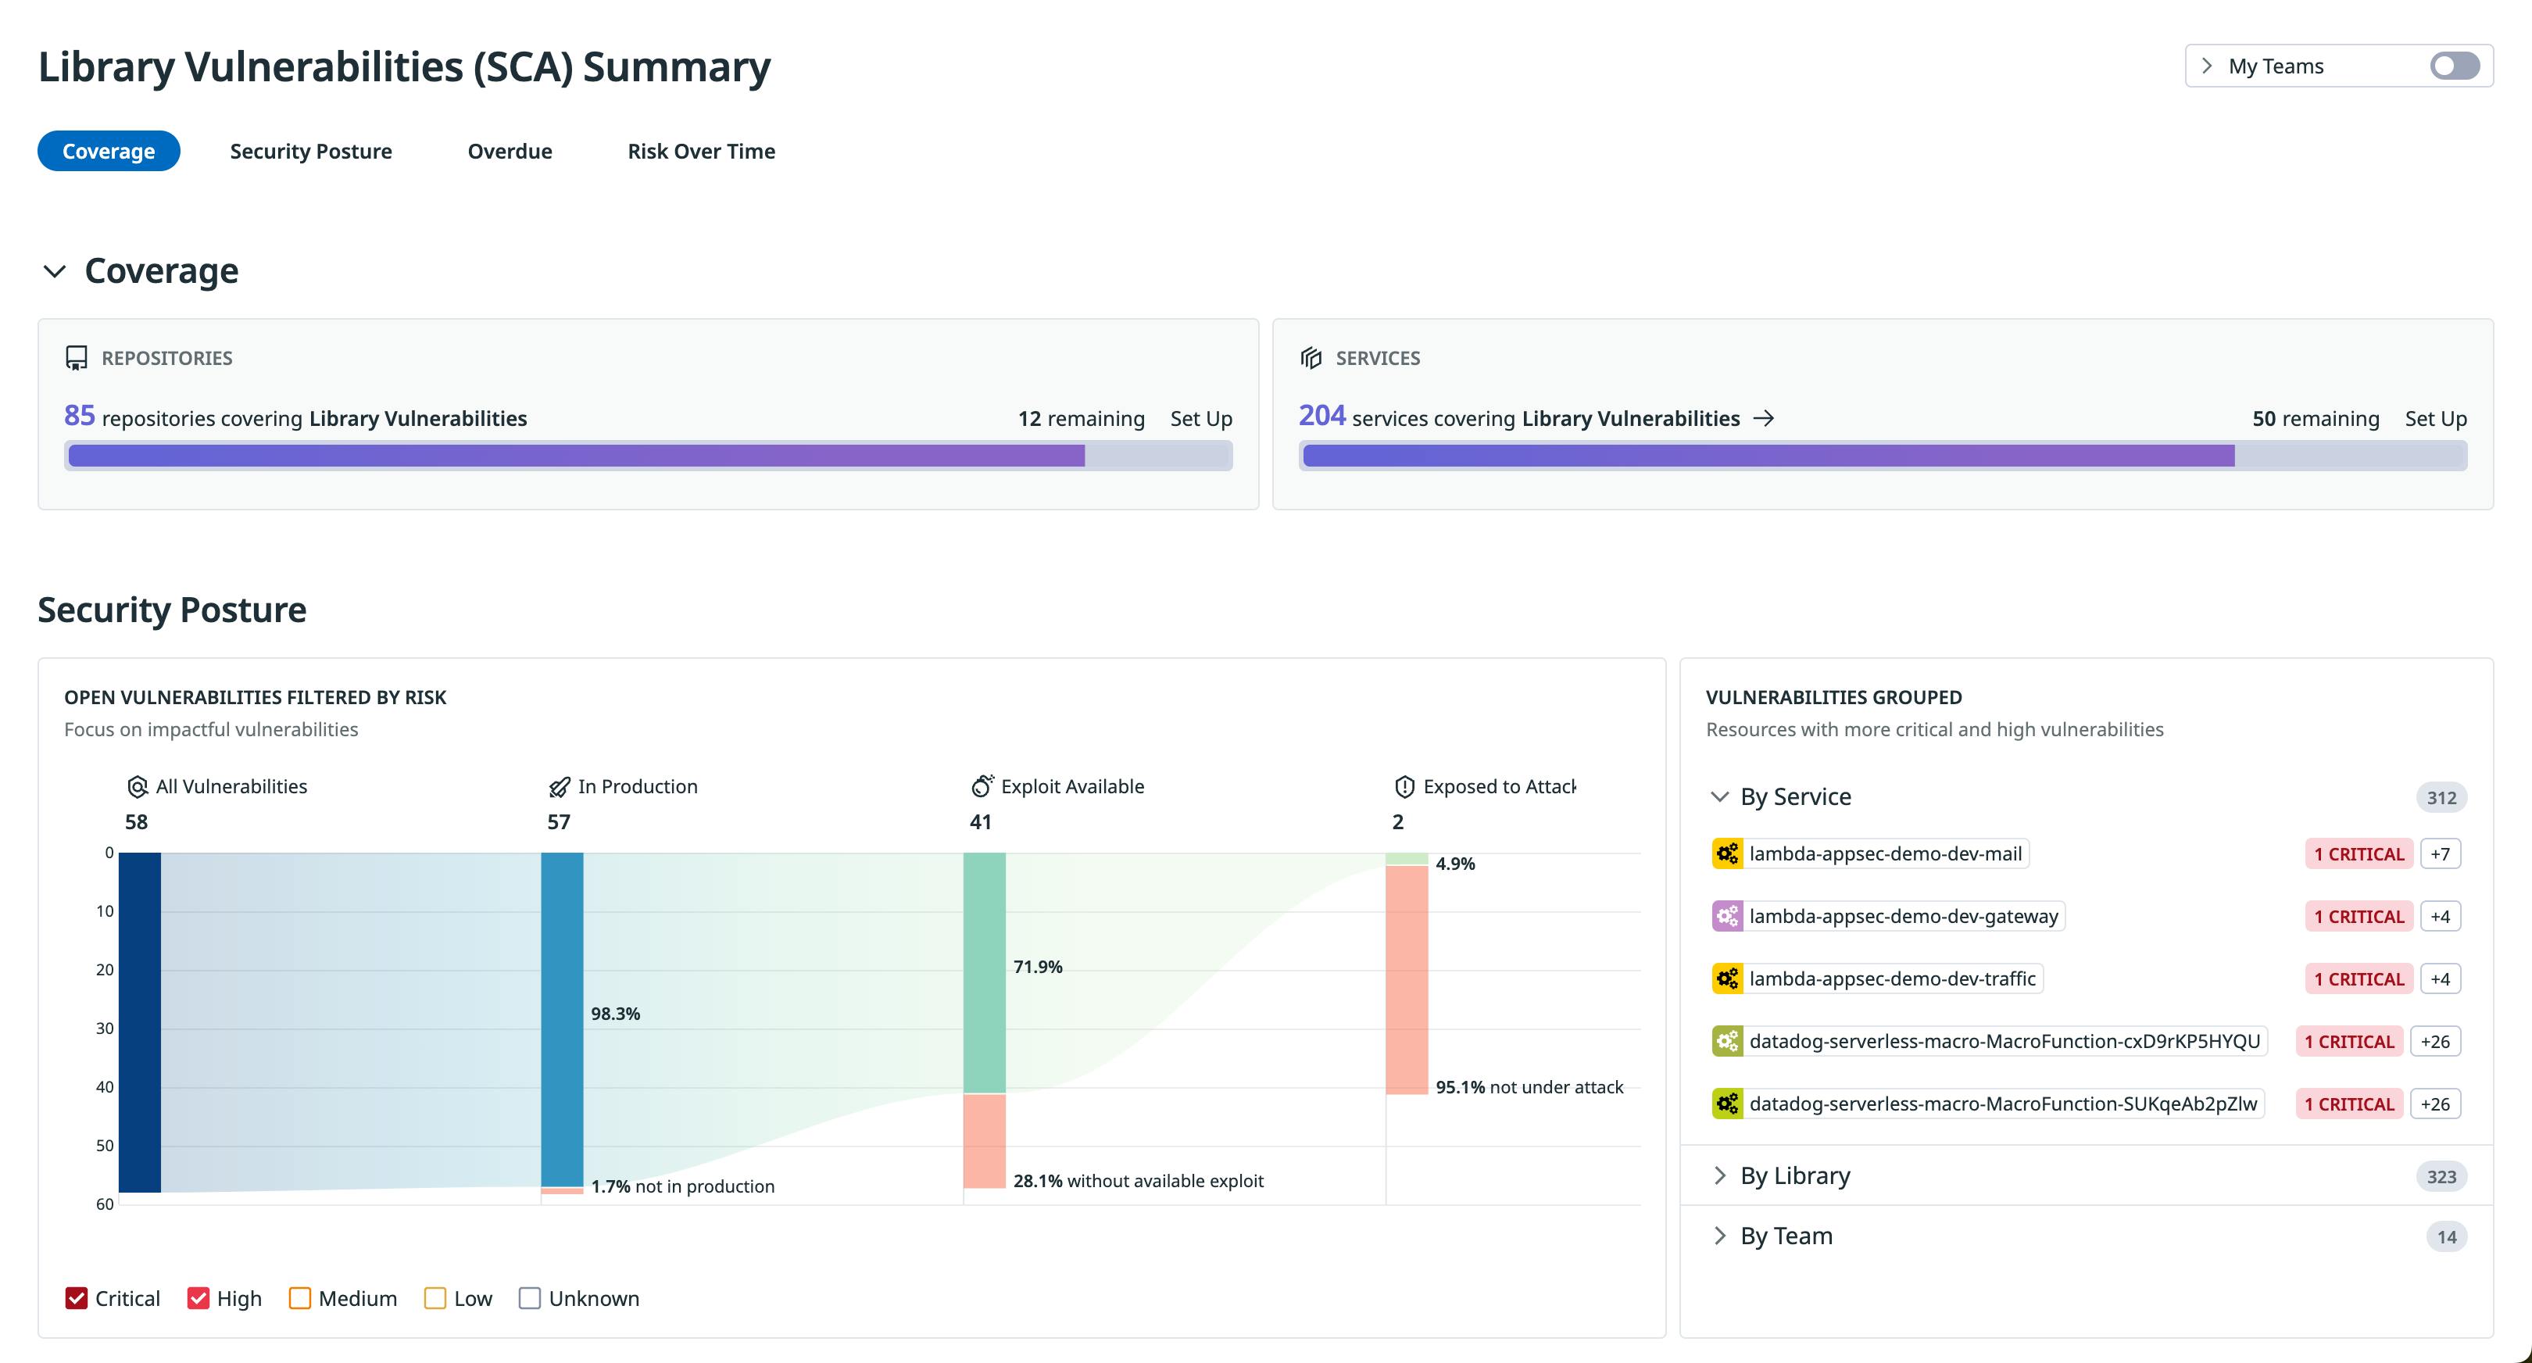Click the Services panel icon
This screenshot has height=1363, width=2532.
click(x=1311, y=358)
